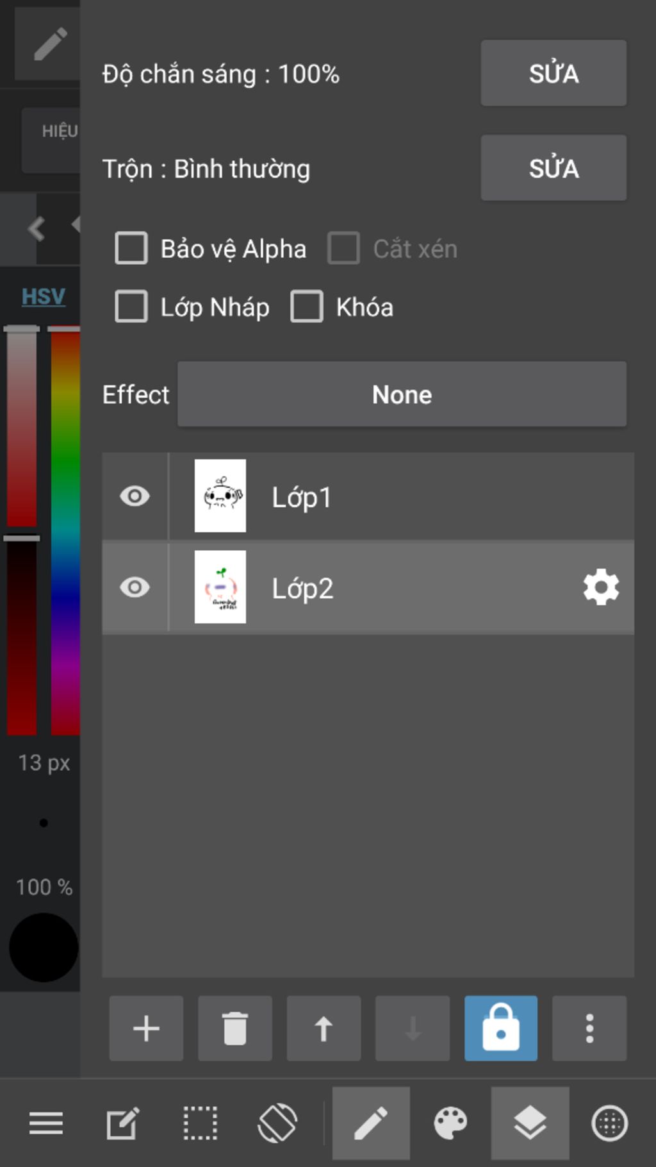Move layer up with arrow icon
656x1167 pixels.
click(324, 1028)
